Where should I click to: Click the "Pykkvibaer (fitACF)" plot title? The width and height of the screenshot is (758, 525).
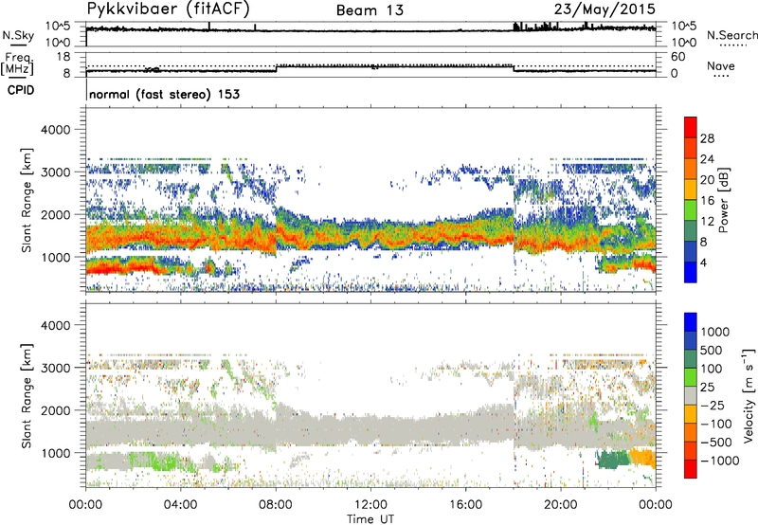pyautogui.click(x=169, y=9)
